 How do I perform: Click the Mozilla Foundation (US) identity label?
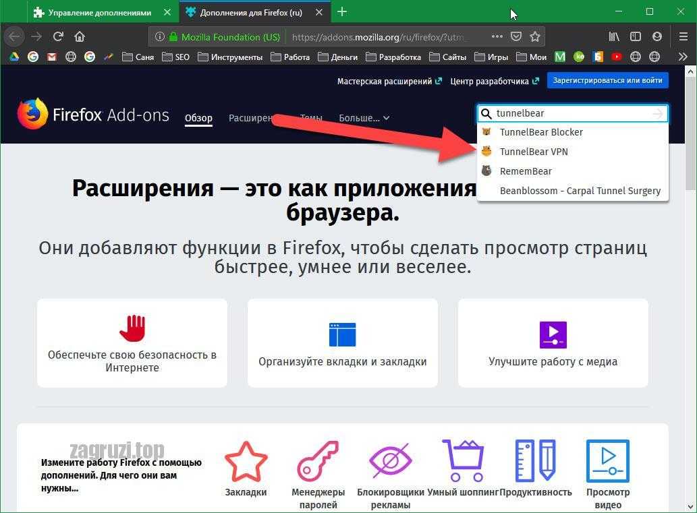(231, 37)
